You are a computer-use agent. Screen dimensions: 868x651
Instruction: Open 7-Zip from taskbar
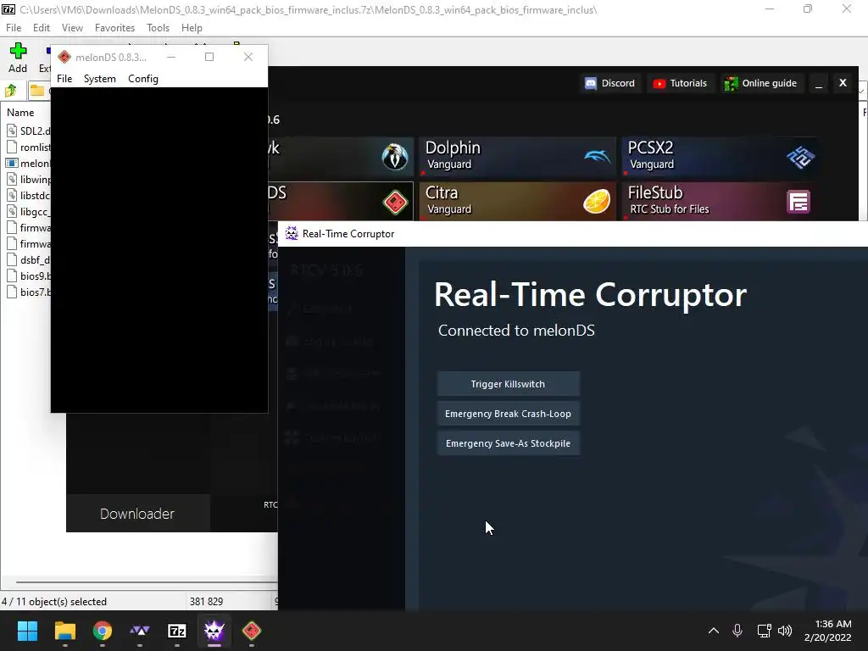pos(176,631)
